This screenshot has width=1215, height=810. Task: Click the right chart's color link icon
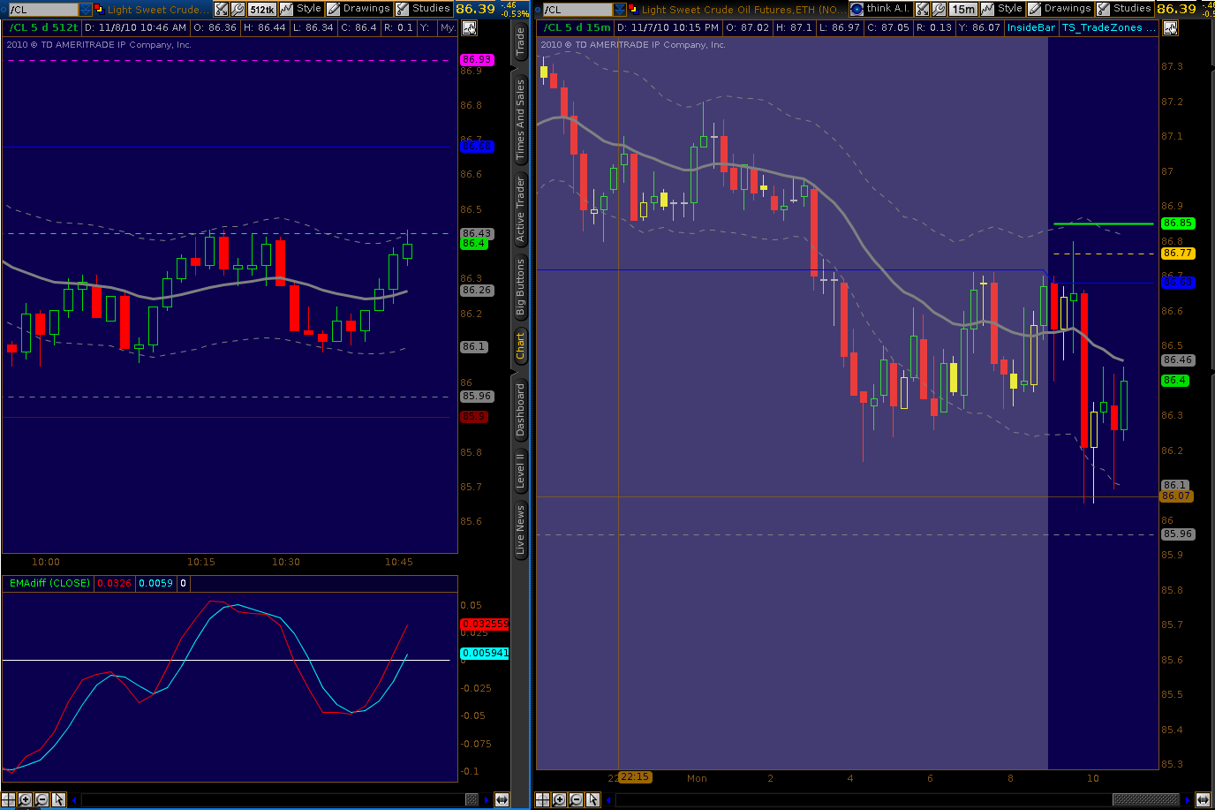(x=633, y=9)
